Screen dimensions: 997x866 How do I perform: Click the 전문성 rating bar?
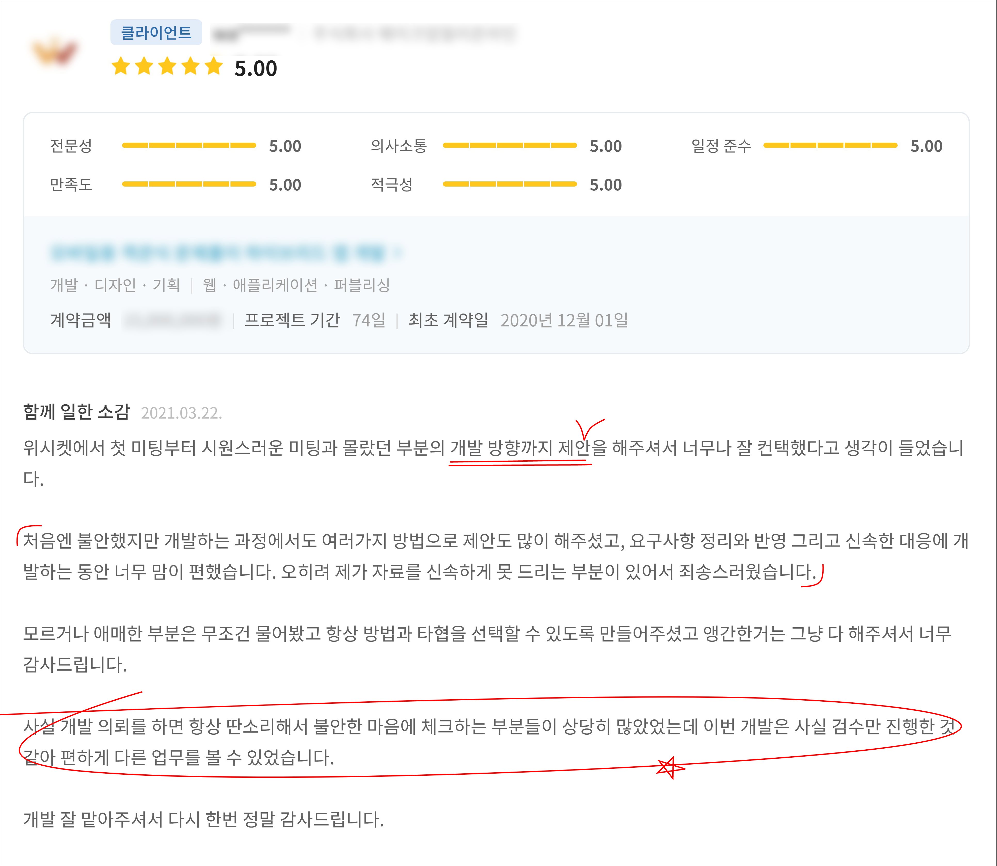(189, 146)
